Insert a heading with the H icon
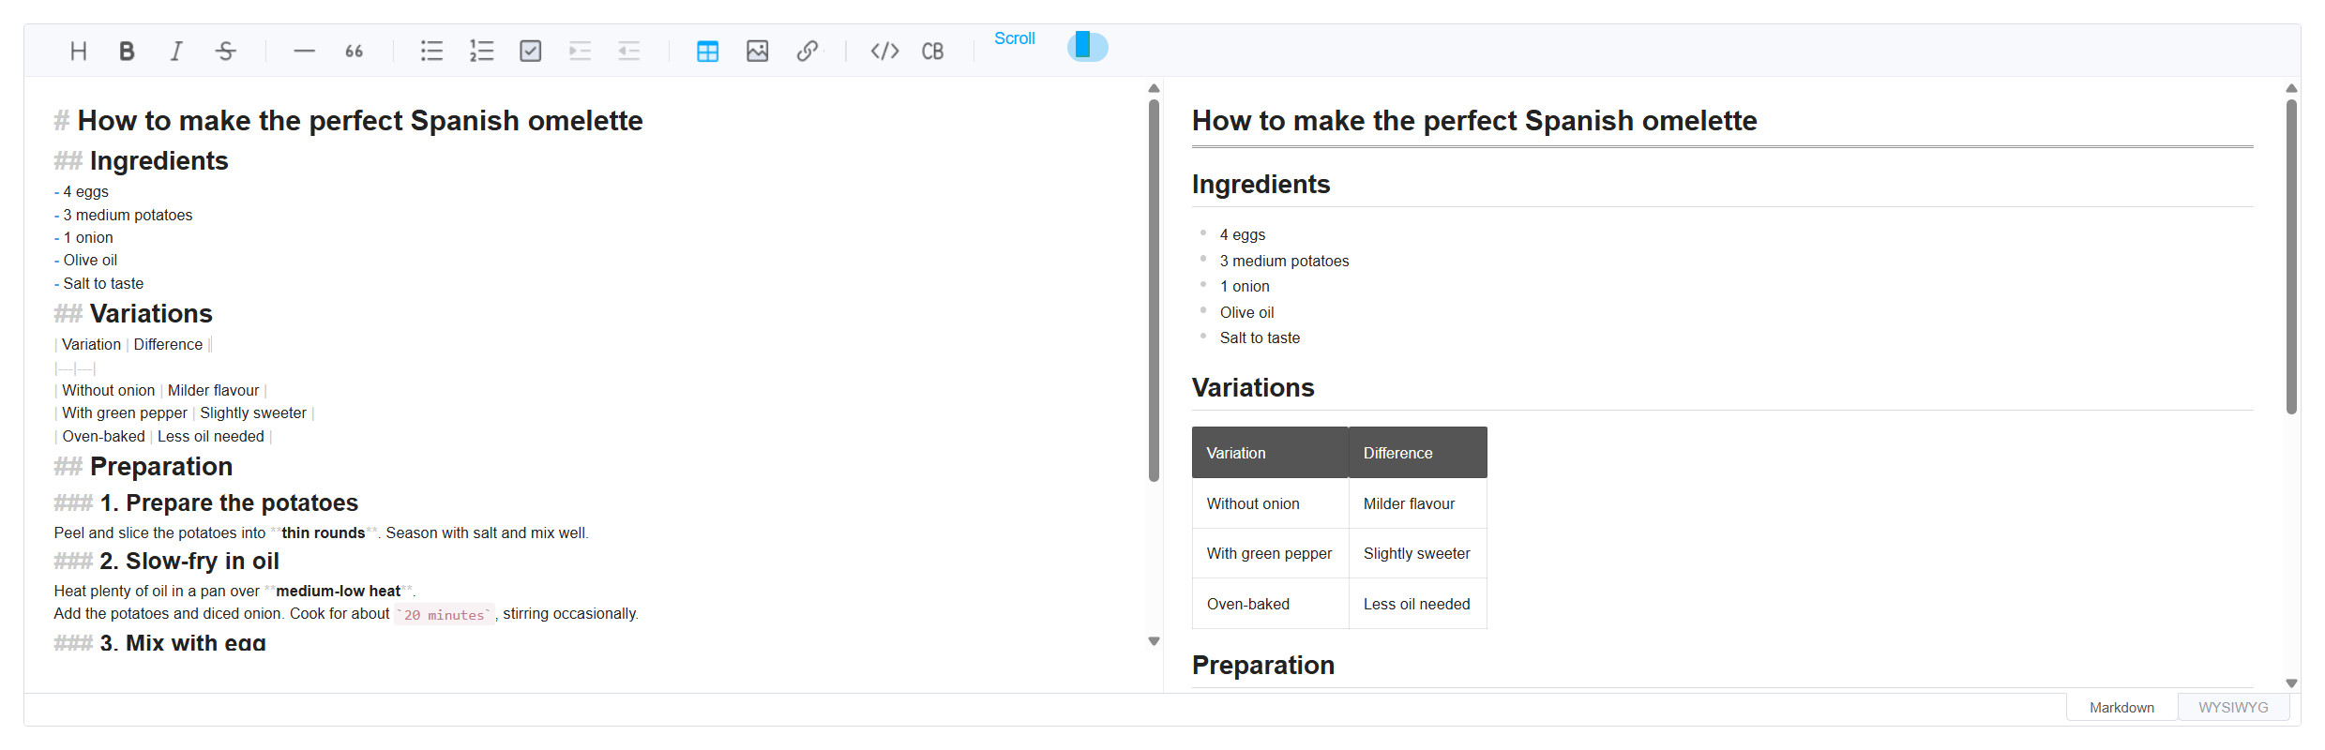Screen dimensions: 2325x750 click(x=79, y=51)
